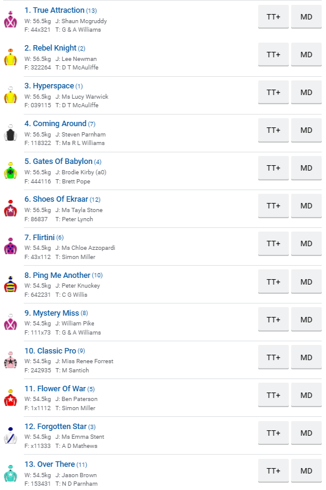Click Shoes Of Ekraar's maroon star silk
Image resolution: width=326 pixels, height=490 pixels.
click(x=10, y=209)
